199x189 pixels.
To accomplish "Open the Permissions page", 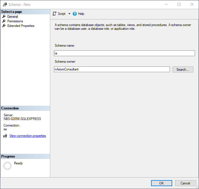I will point(15,21).
